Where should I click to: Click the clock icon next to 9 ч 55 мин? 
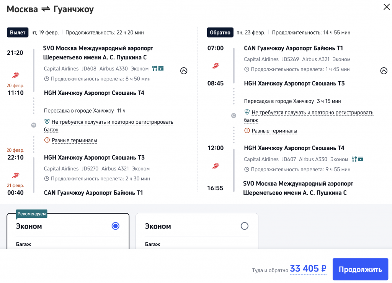247,169
